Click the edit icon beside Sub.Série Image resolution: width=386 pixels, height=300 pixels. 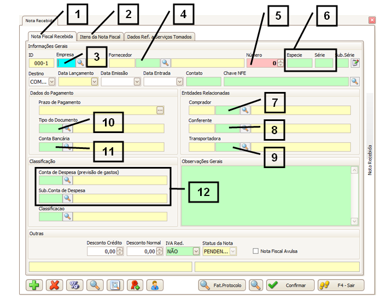click(355, 63)
